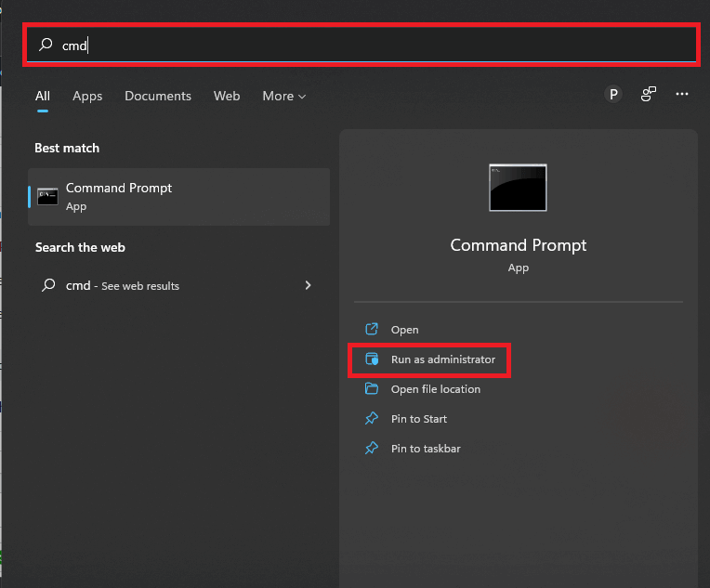Select the Web filter tab
Screen dimensions: 710x588
(227, 96)
